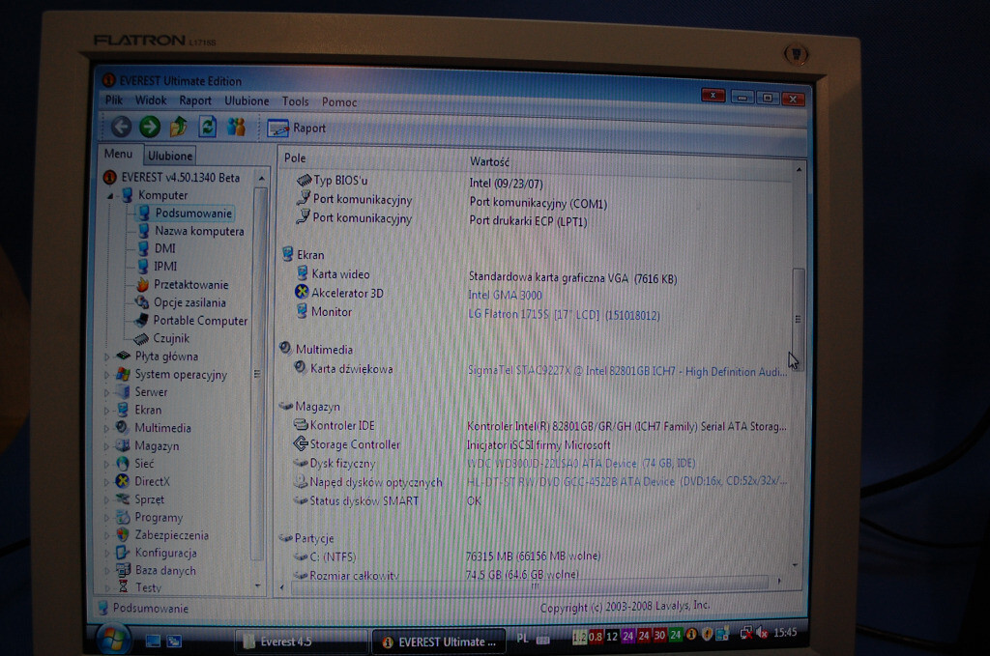Select Przetaktowanie tree item
This screenshot has height=656, width=990.
click(x=190, y=284)
